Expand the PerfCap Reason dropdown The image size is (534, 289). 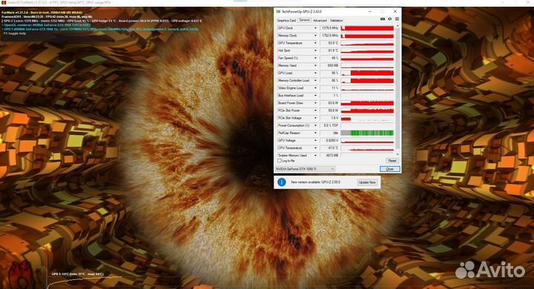pyautogui.click(x=315, y=133)
